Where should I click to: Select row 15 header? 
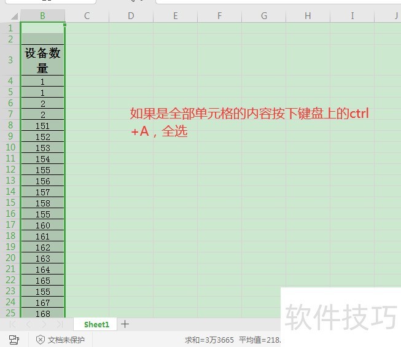coord(10,203)
